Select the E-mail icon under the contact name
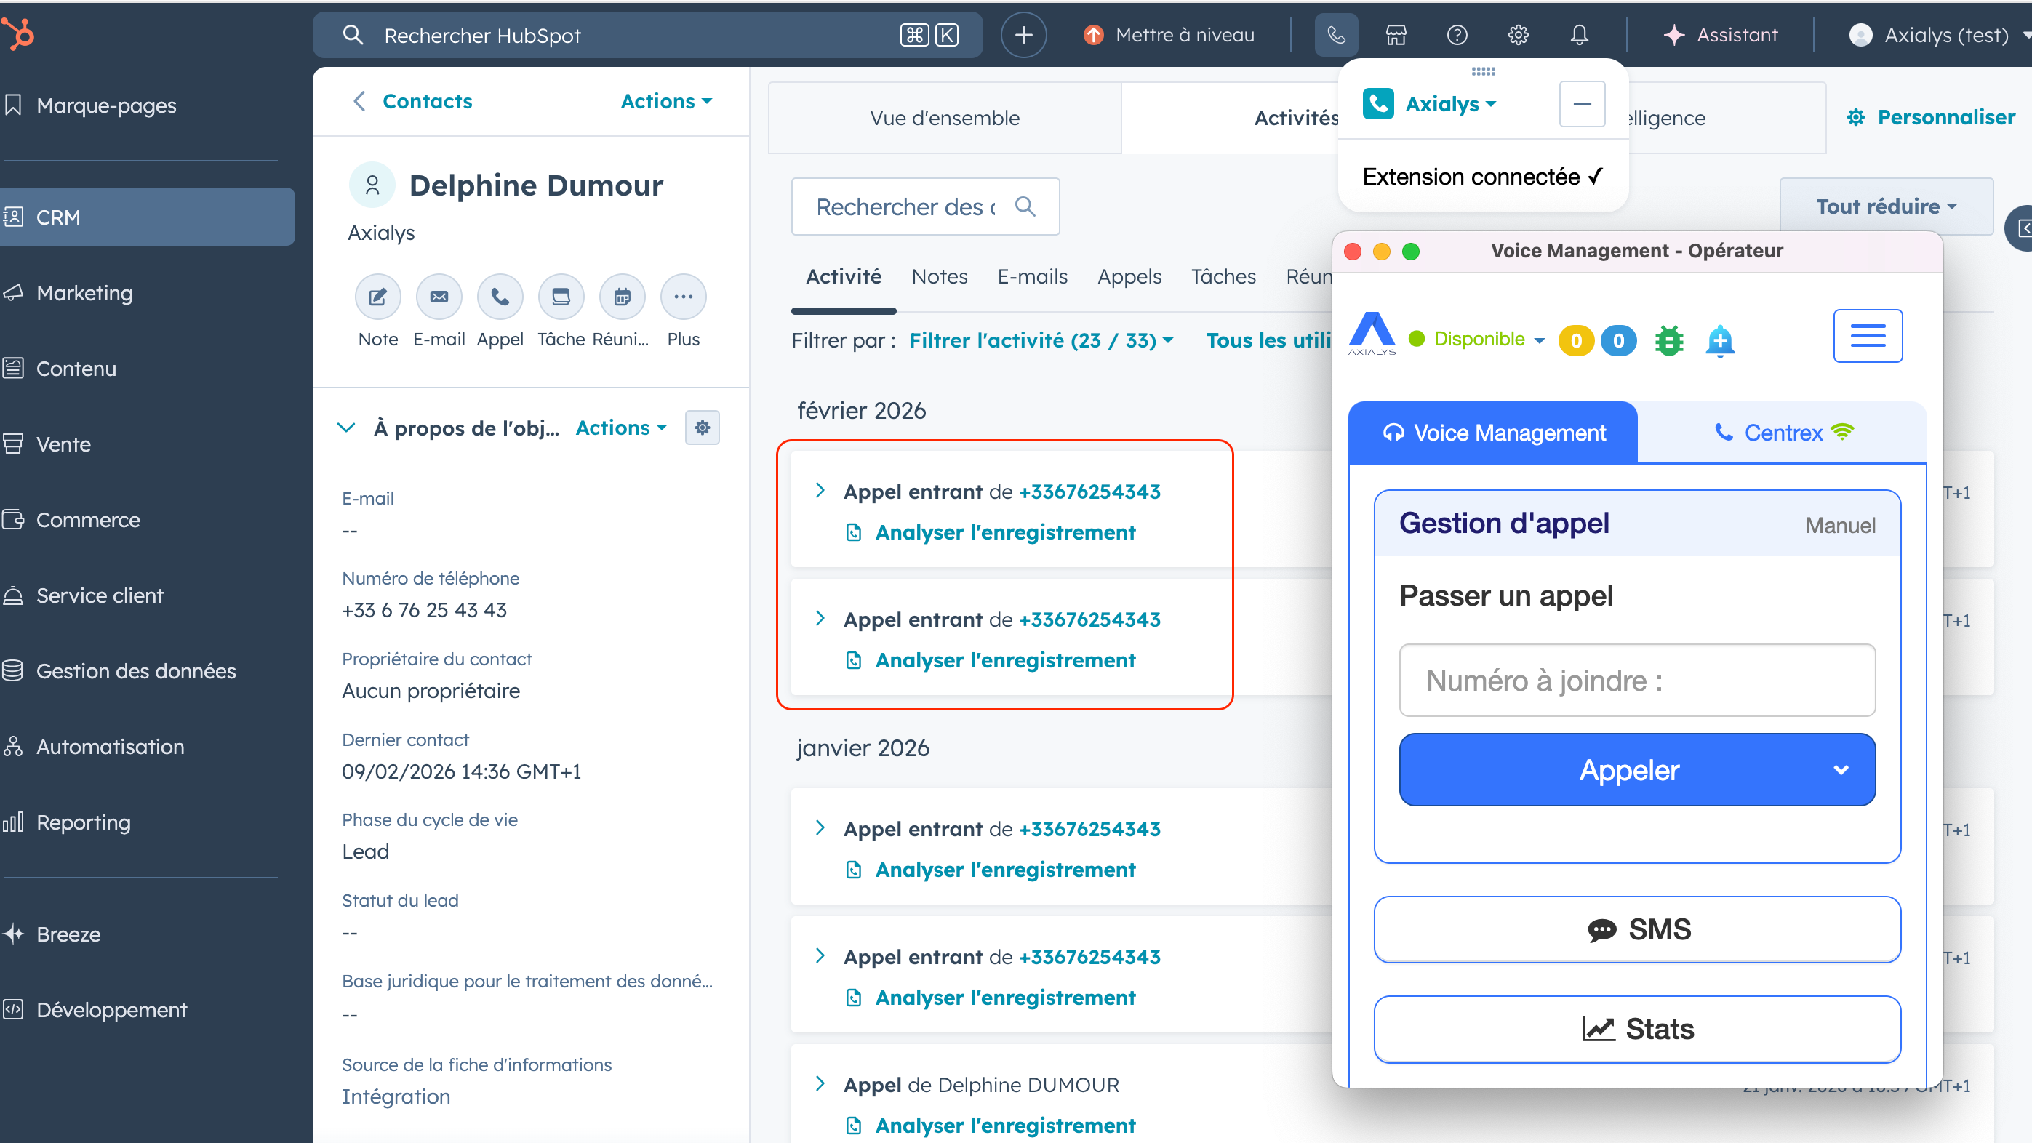This screenshot has width=2032, height=1143. 439,296
